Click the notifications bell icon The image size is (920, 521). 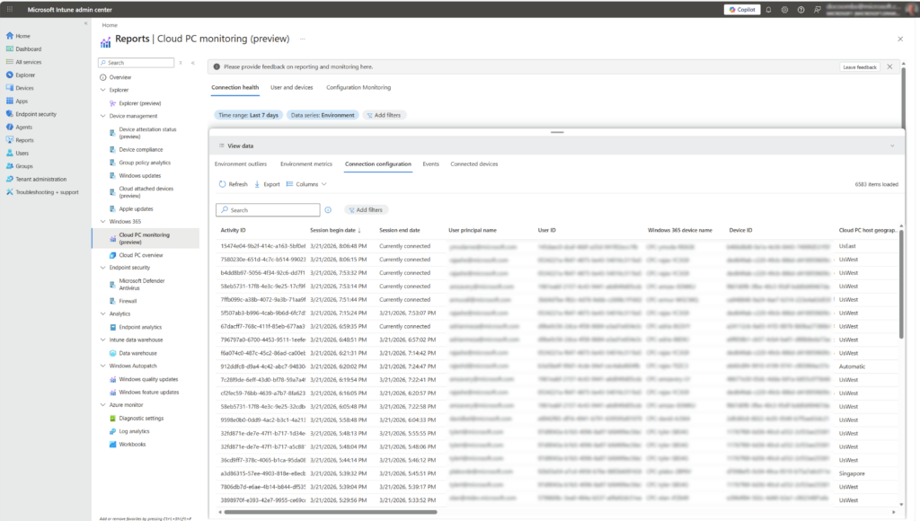(768, 10)
